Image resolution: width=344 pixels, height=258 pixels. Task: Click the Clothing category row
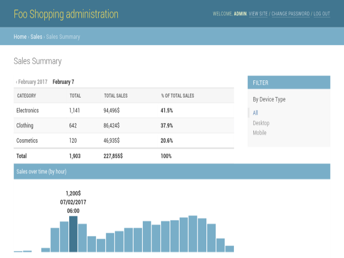[x=25, y=126]
